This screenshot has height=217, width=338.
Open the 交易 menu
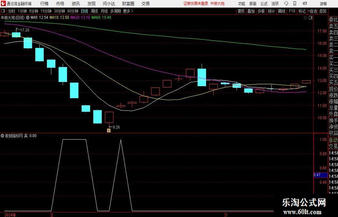pos(146,4)
